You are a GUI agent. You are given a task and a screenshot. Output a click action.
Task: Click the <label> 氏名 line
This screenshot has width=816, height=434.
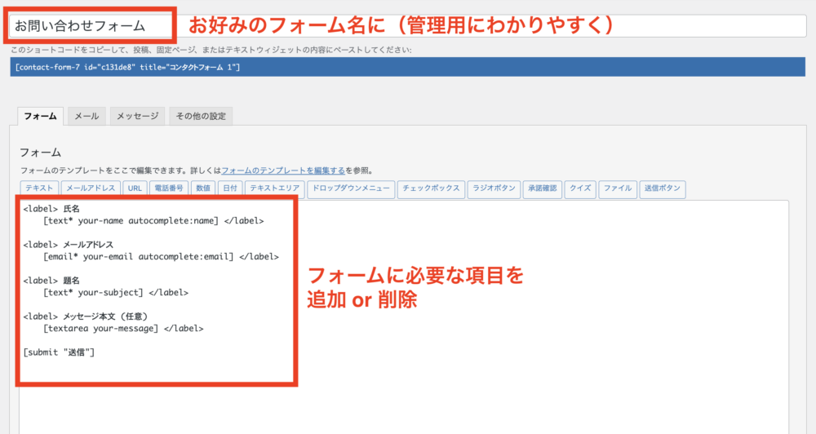pyautogui.click(x=51, y=209)
